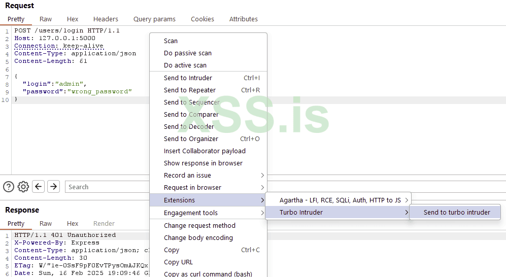Choose Send to turbo intruder

tap(457, 213)
